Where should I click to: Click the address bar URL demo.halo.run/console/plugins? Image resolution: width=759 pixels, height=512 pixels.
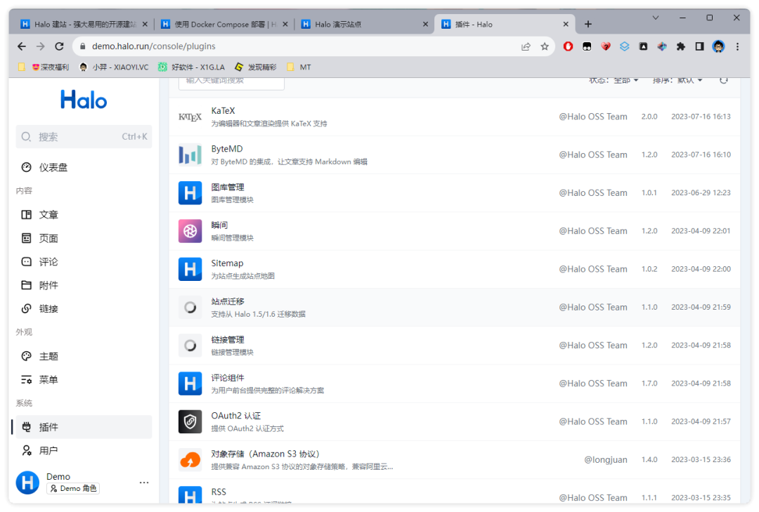[153, 46]
